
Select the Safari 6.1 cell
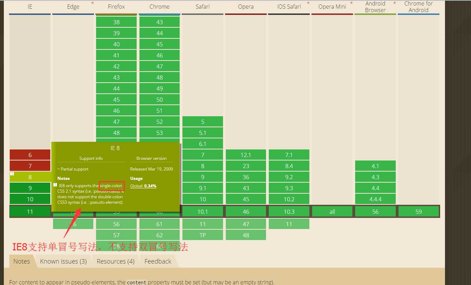point(203,144)
